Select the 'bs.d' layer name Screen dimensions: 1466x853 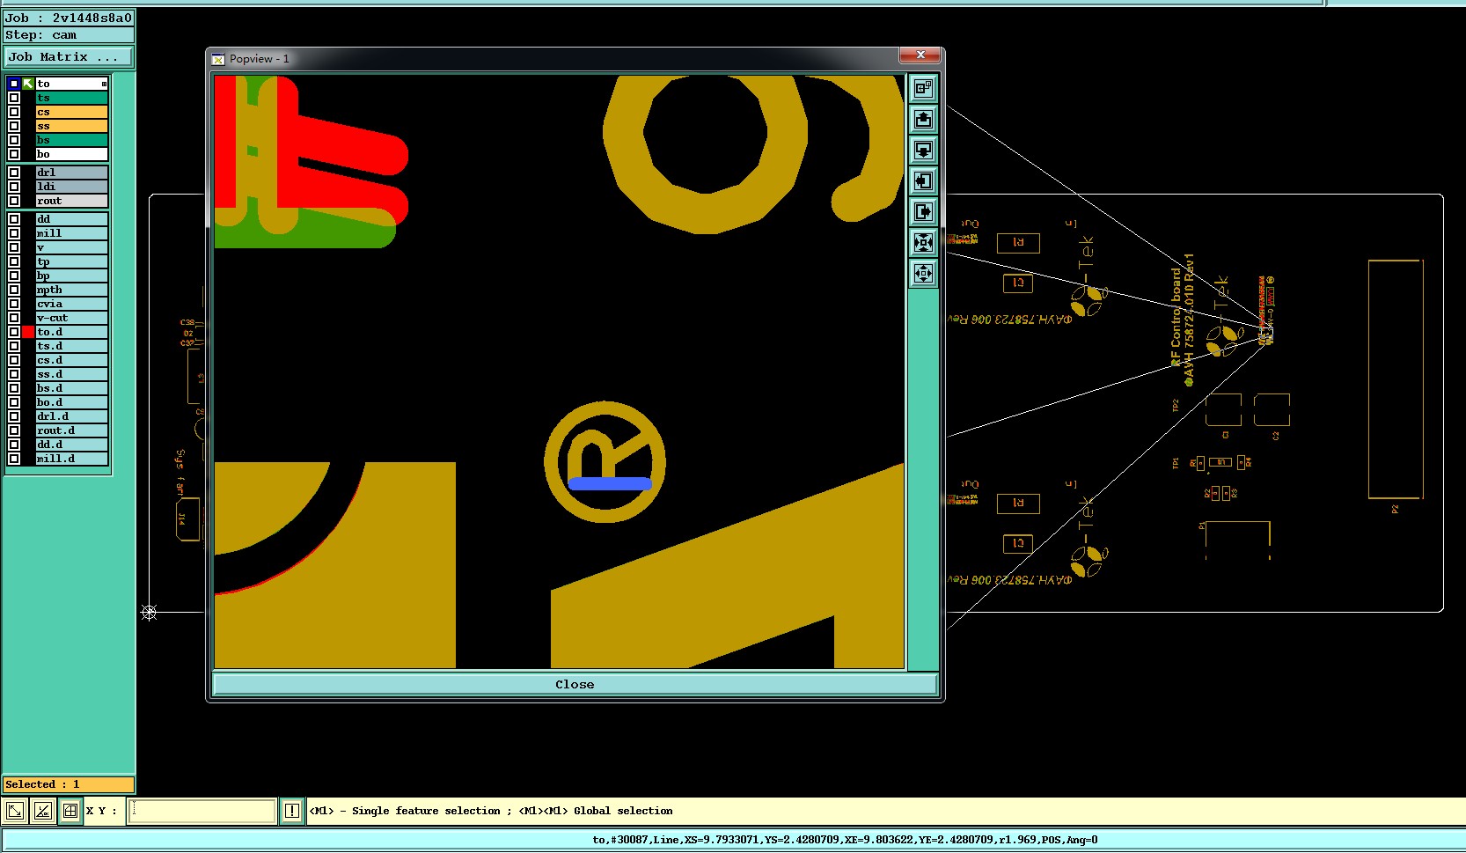(x=71, y=388)
